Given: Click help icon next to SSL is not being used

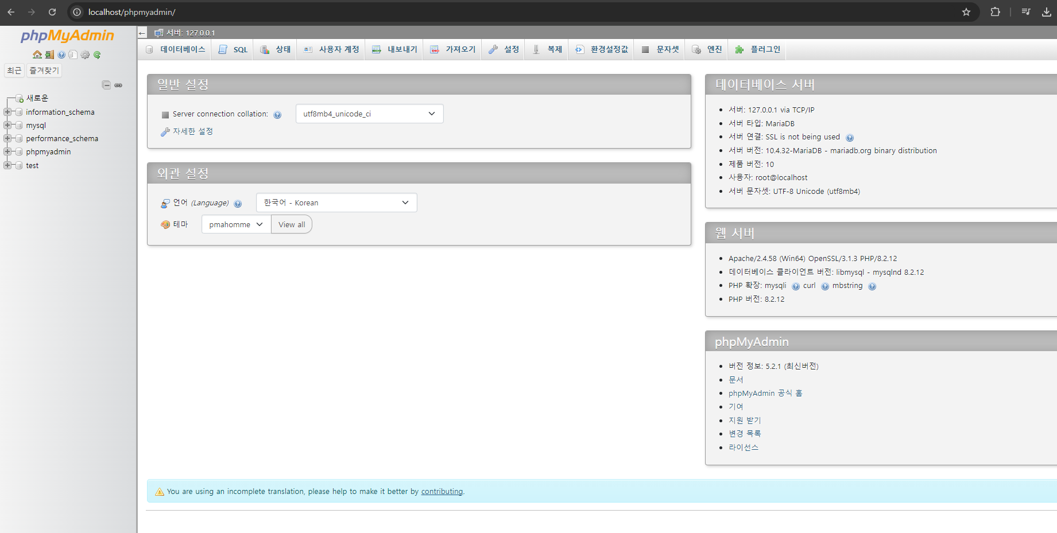Looking at the screenshot, I should (x=850, y=138).
